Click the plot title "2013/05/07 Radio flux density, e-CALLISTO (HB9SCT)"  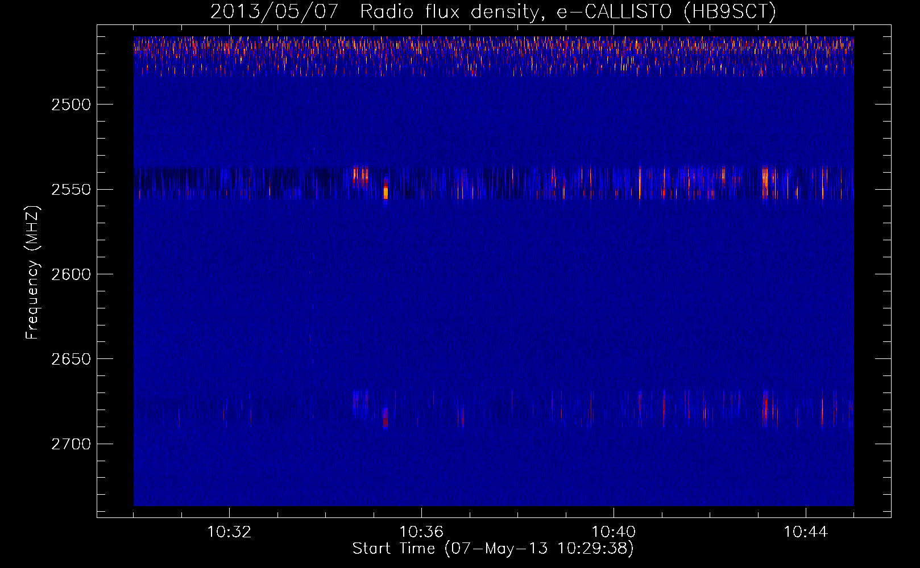coord(493,11)
